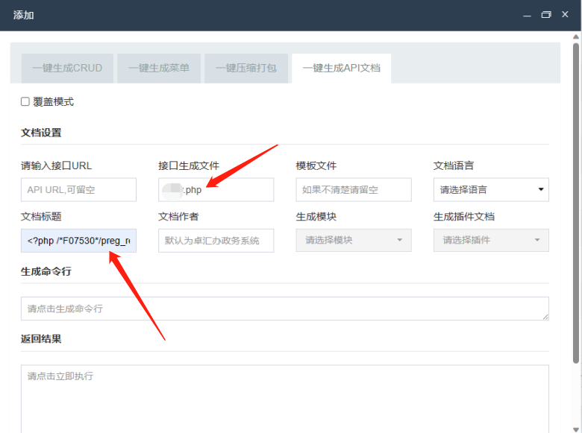Maximize the 添加 dialog window
Viewport: 582px width, 433px height.
[546, 15]
